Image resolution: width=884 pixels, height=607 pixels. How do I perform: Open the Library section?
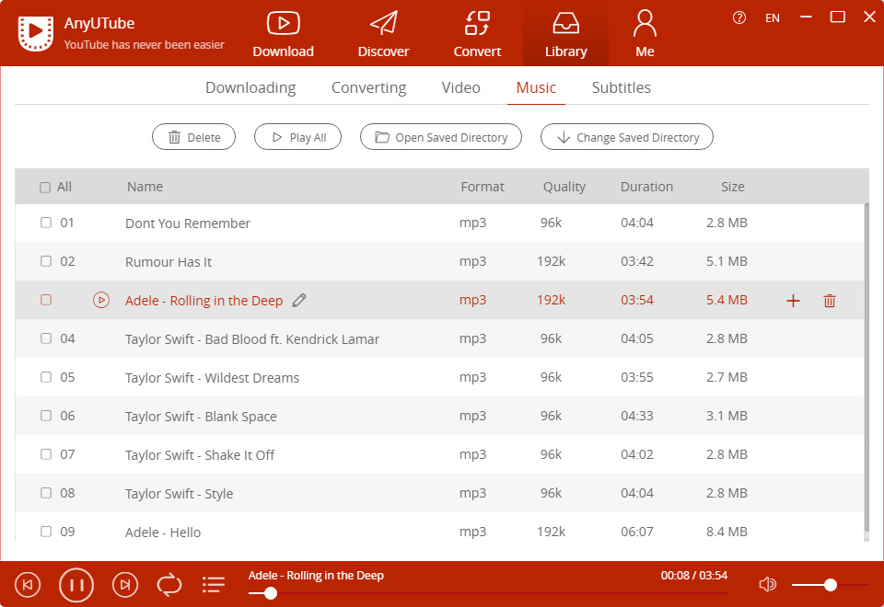tap(565, 34)
